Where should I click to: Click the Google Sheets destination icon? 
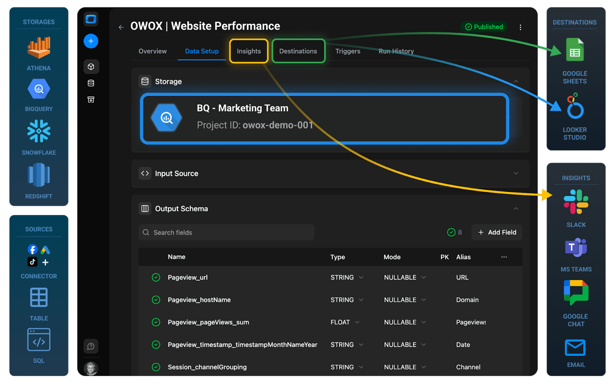(x=574, y=50)
